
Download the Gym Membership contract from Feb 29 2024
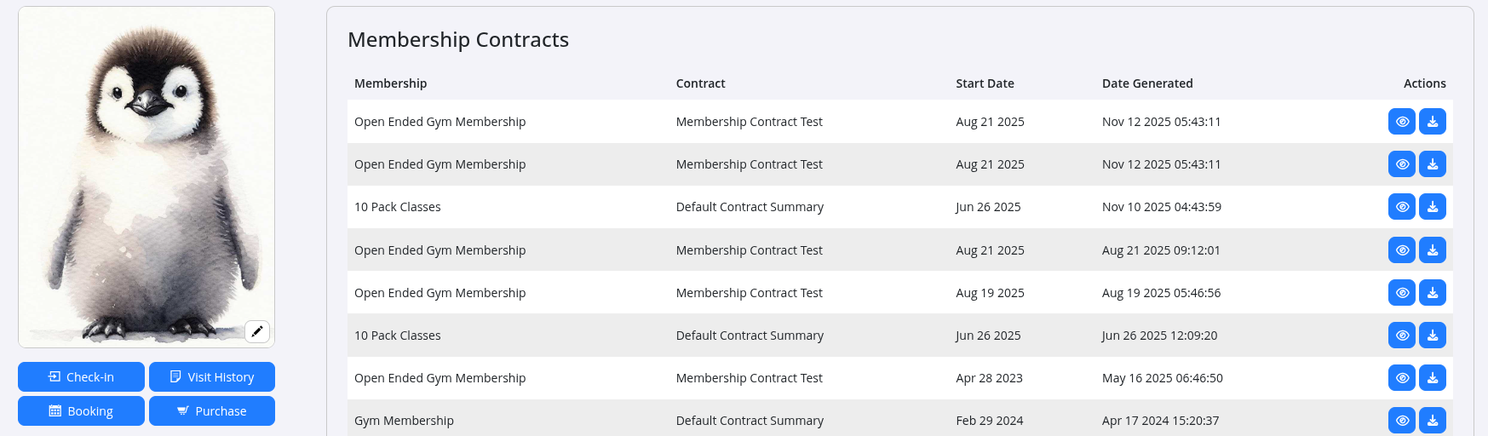coord(1433,420)
